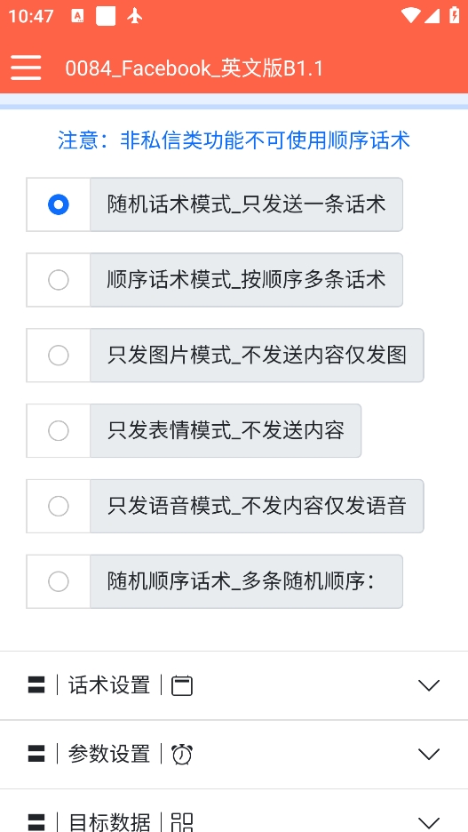The width and height of the screenshot is (468, 832).
Task: Expand the 参数设置 section chevron
Action: [429, 754]
